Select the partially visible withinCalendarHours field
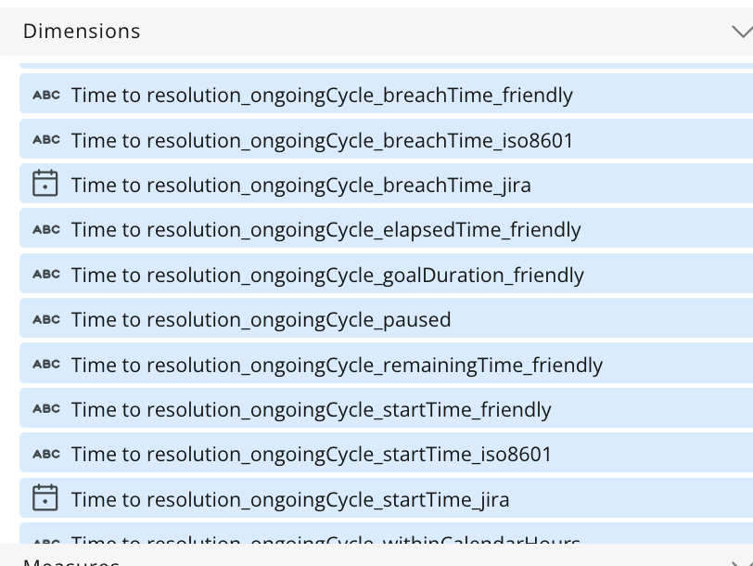Image resolution: width=753 pixels, height=566 pixels. pyautogui.click(x=386, y=534)
